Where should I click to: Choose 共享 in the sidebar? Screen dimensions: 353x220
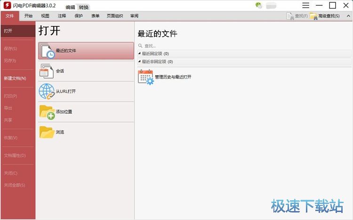point(8,120)
